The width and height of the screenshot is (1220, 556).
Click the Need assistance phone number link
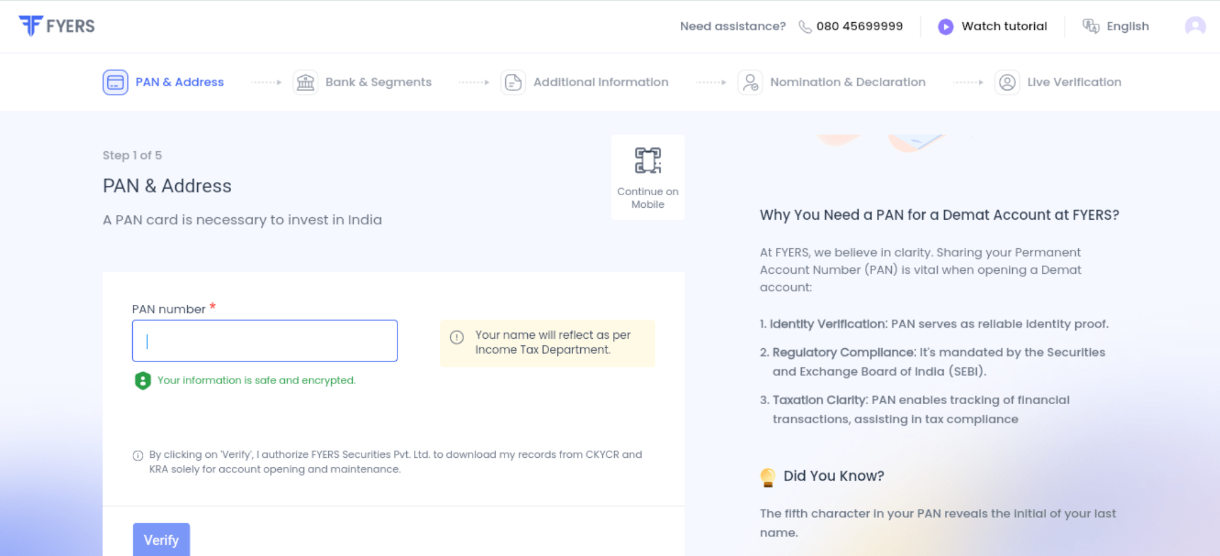pyautogui.click(x=859, y=26)
